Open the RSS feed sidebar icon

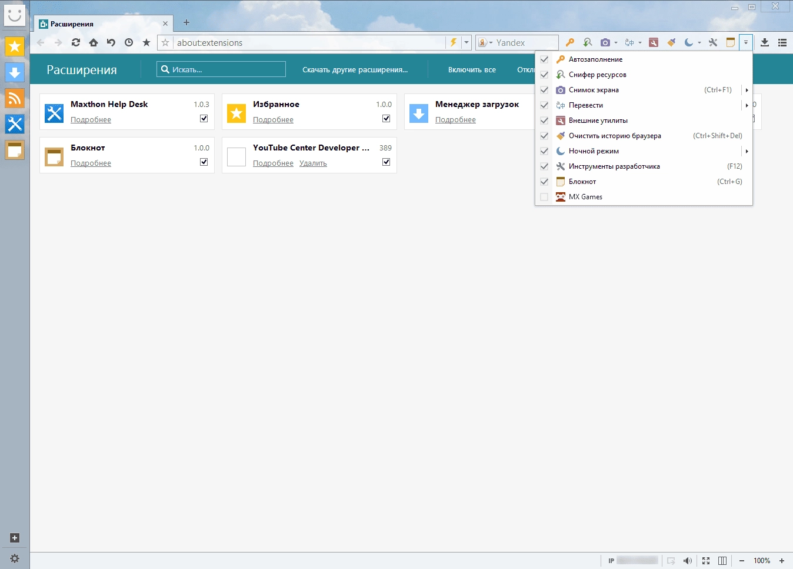point(15,98)
